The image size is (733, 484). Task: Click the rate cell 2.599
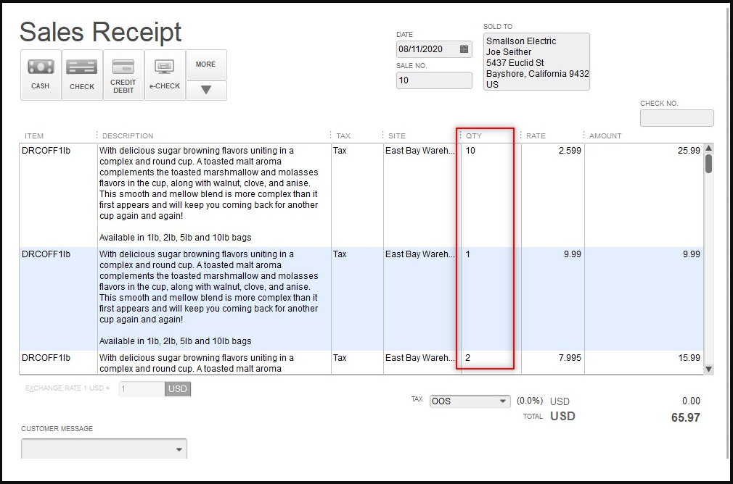[x=553, y=195]
